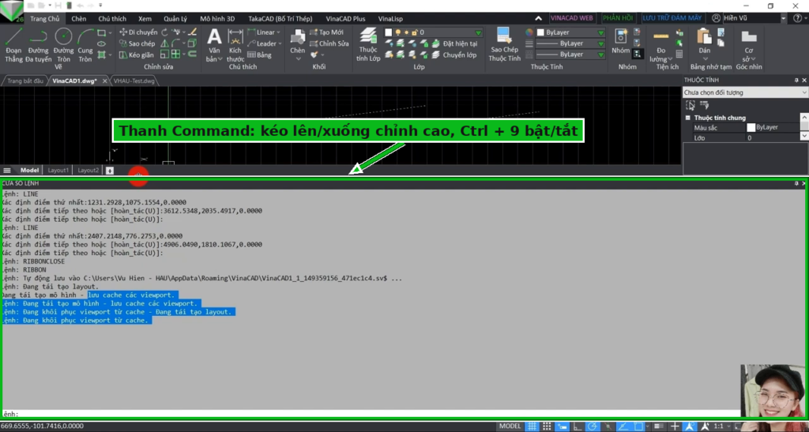This screenshot has height=432, width=809.
Task: Open the layer name dropdown showing 0
Action: point(434,32)
